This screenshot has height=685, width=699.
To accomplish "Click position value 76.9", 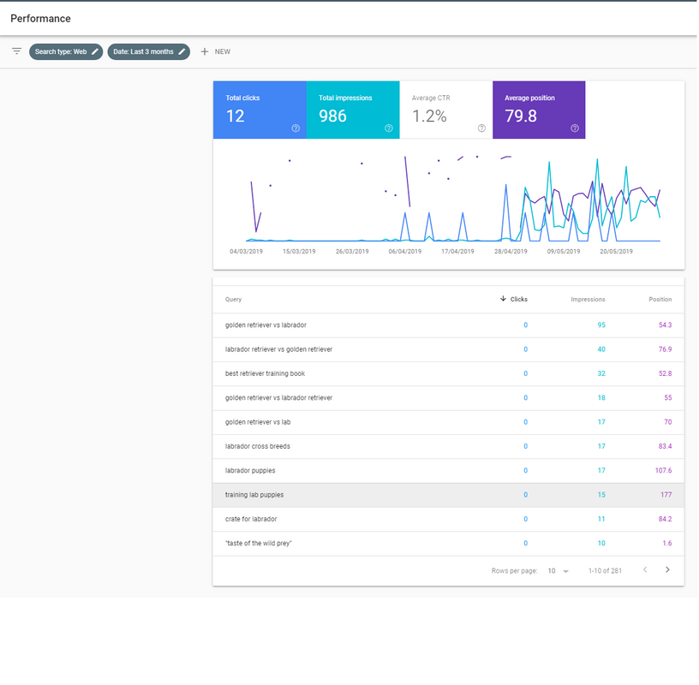I will point(665,349).
